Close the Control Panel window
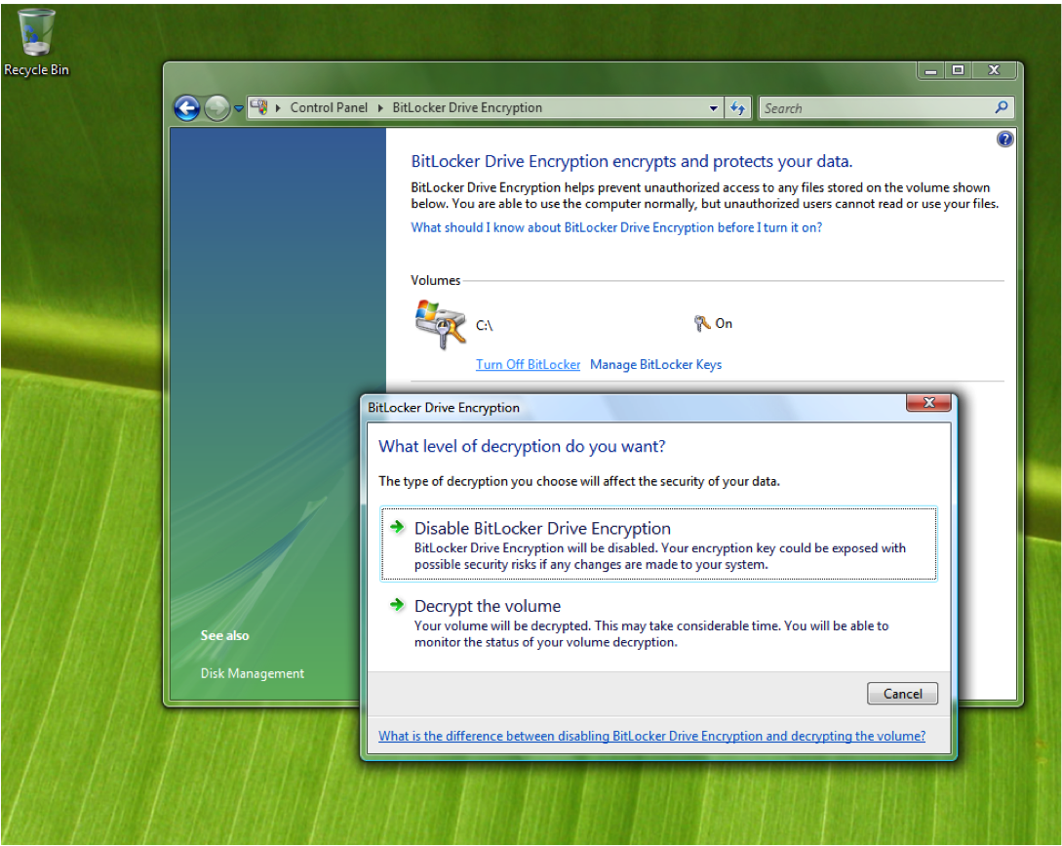This screenshot has width=1062, height=846. 994,70
